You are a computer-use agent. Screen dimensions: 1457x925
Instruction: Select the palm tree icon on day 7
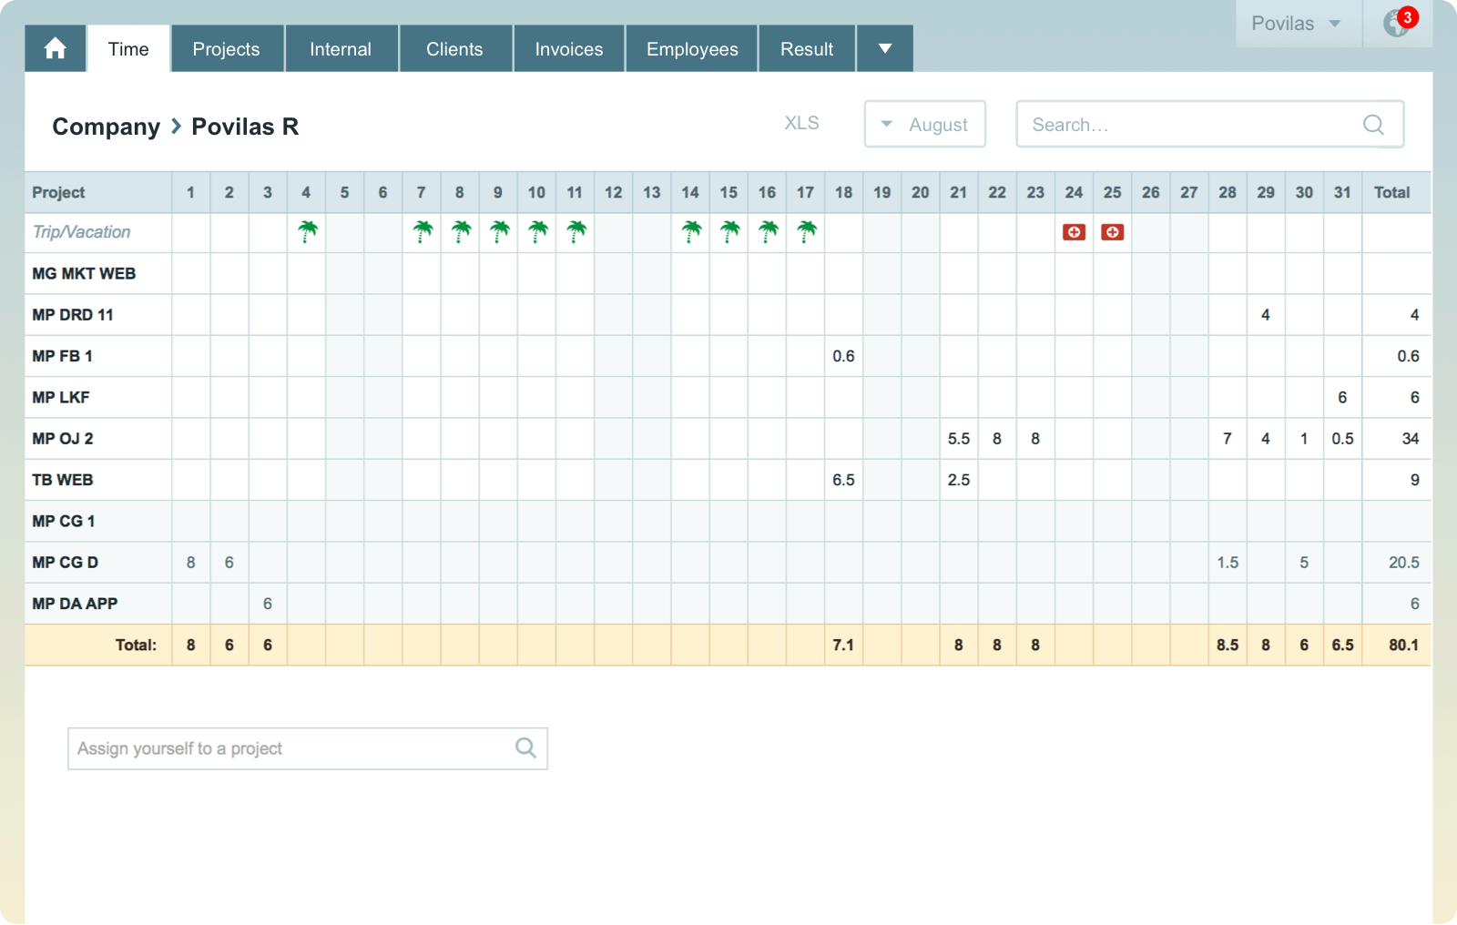(421, 232)
